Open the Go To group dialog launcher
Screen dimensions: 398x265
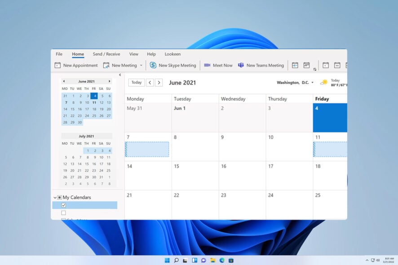(x=315, y=69)
